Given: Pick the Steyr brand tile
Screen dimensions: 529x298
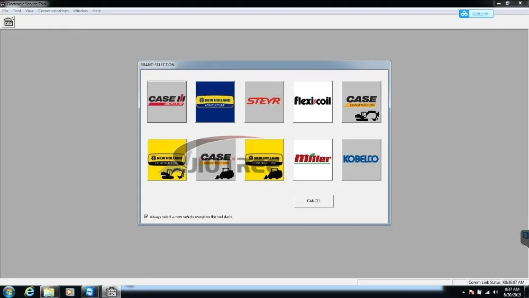Looking at the screenshot, I should pyautogui.click(x=264, y=102).
